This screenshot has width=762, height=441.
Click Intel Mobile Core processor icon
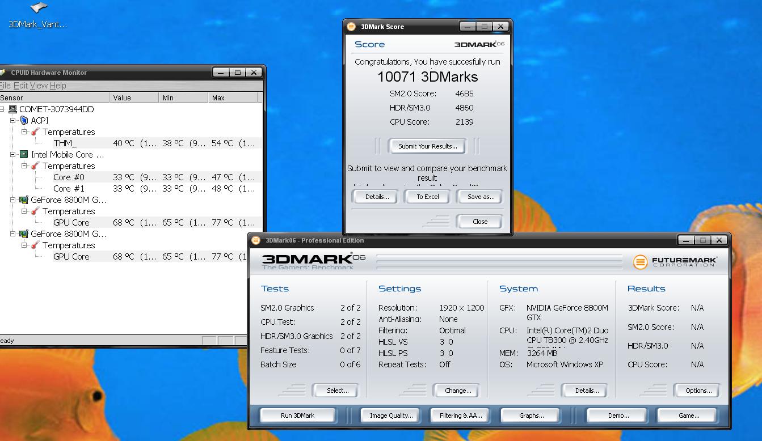pyautogui.click(x=24, y=154)
